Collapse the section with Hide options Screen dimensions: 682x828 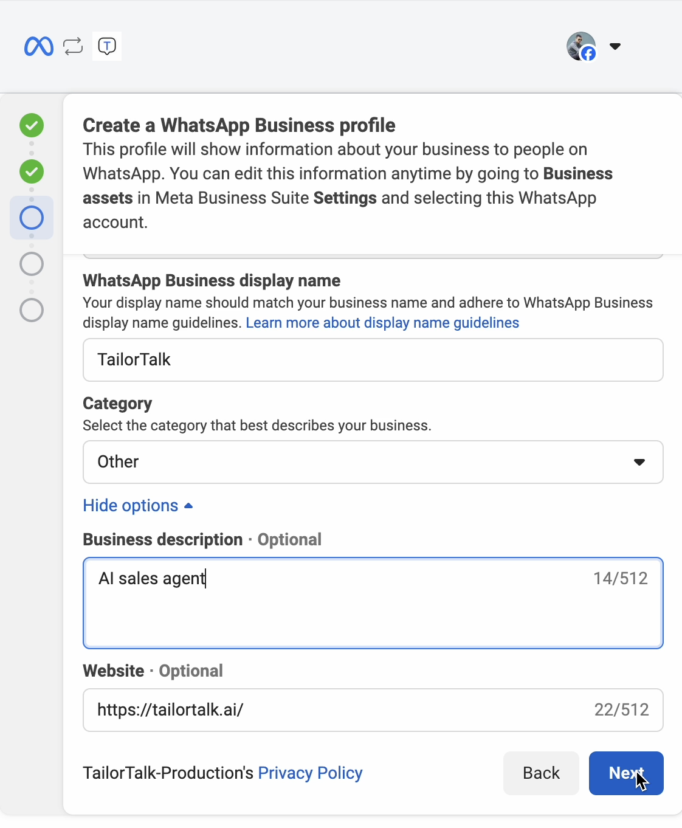138,506
